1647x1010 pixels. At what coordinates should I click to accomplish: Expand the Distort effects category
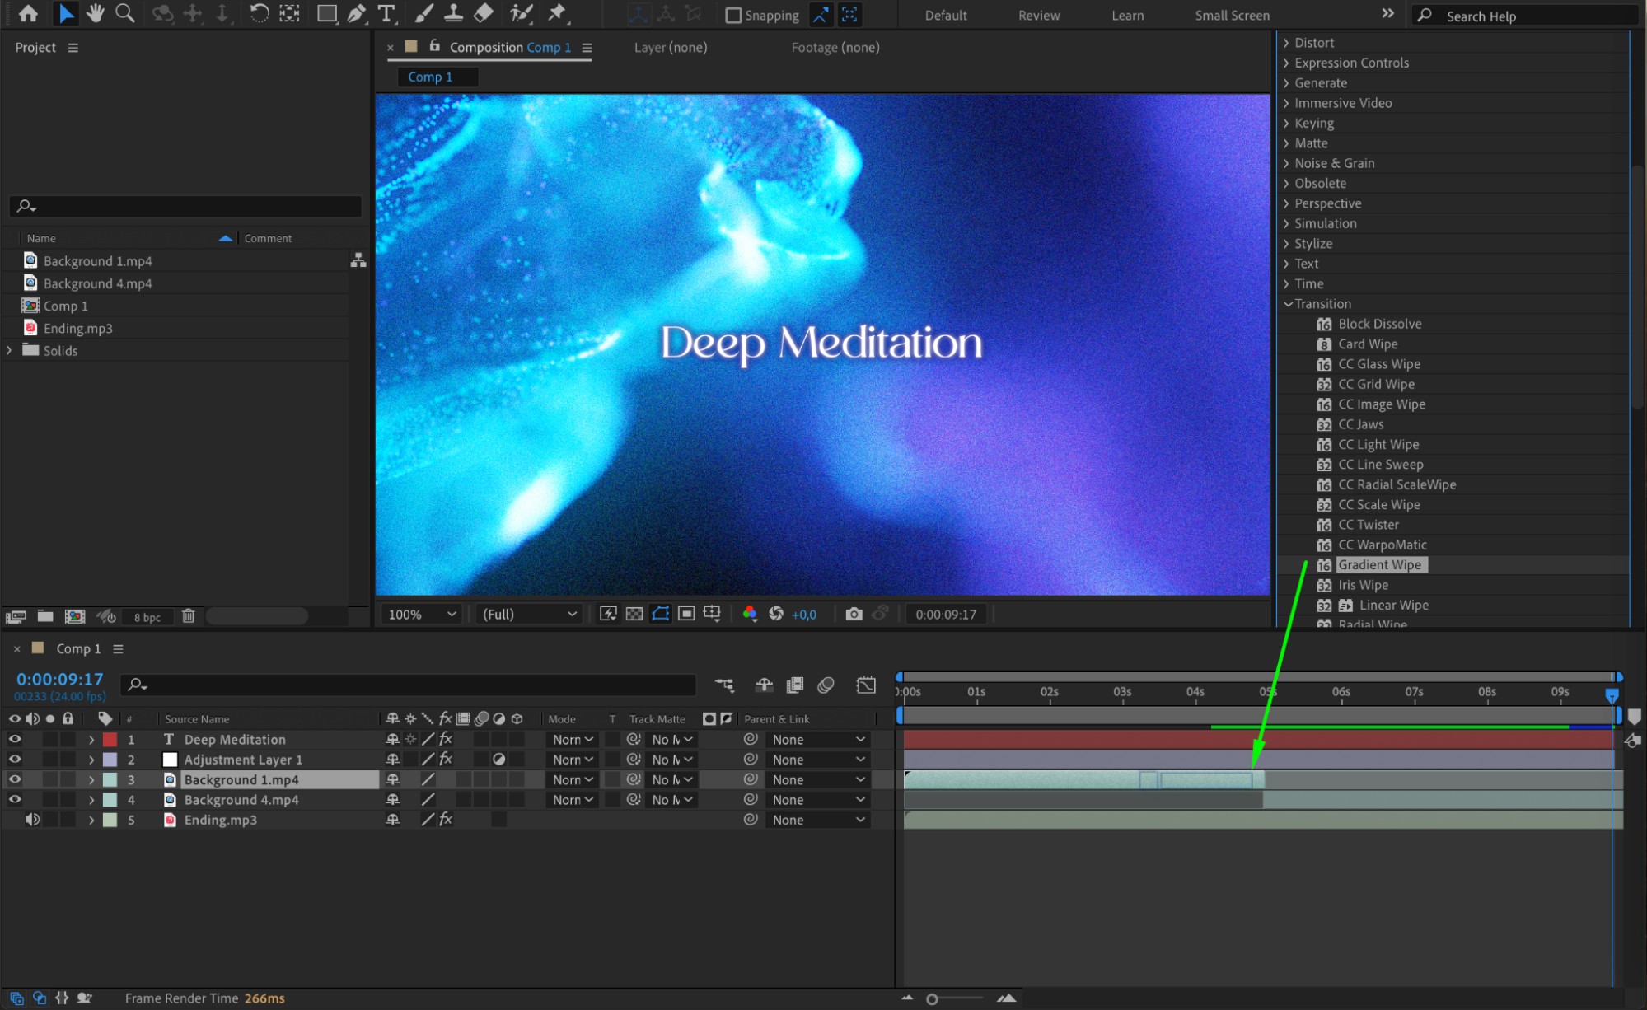1287,43
